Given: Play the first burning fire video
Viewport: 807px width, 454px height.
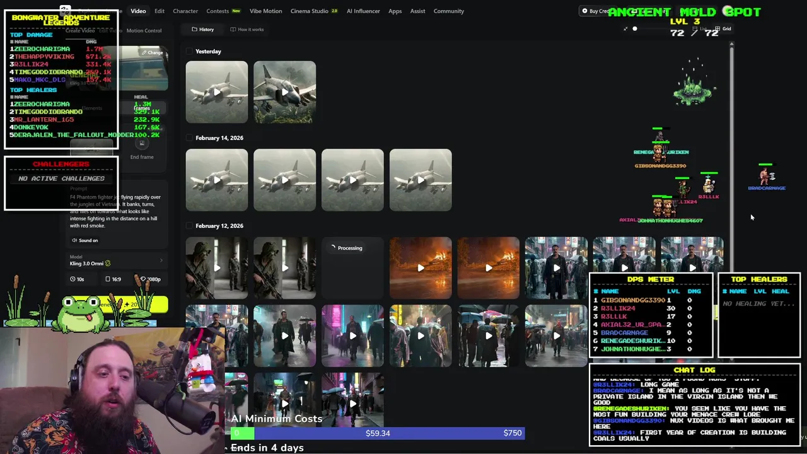Looking at the screenshot, I should (421, 268).
